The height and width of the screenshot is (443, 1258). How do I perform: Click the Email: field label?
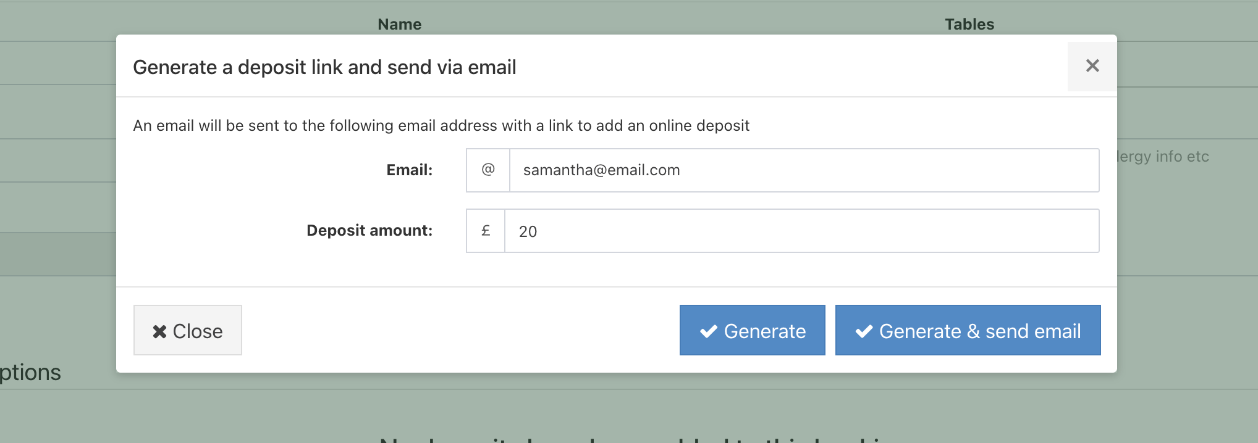click(x=409, y=170)
